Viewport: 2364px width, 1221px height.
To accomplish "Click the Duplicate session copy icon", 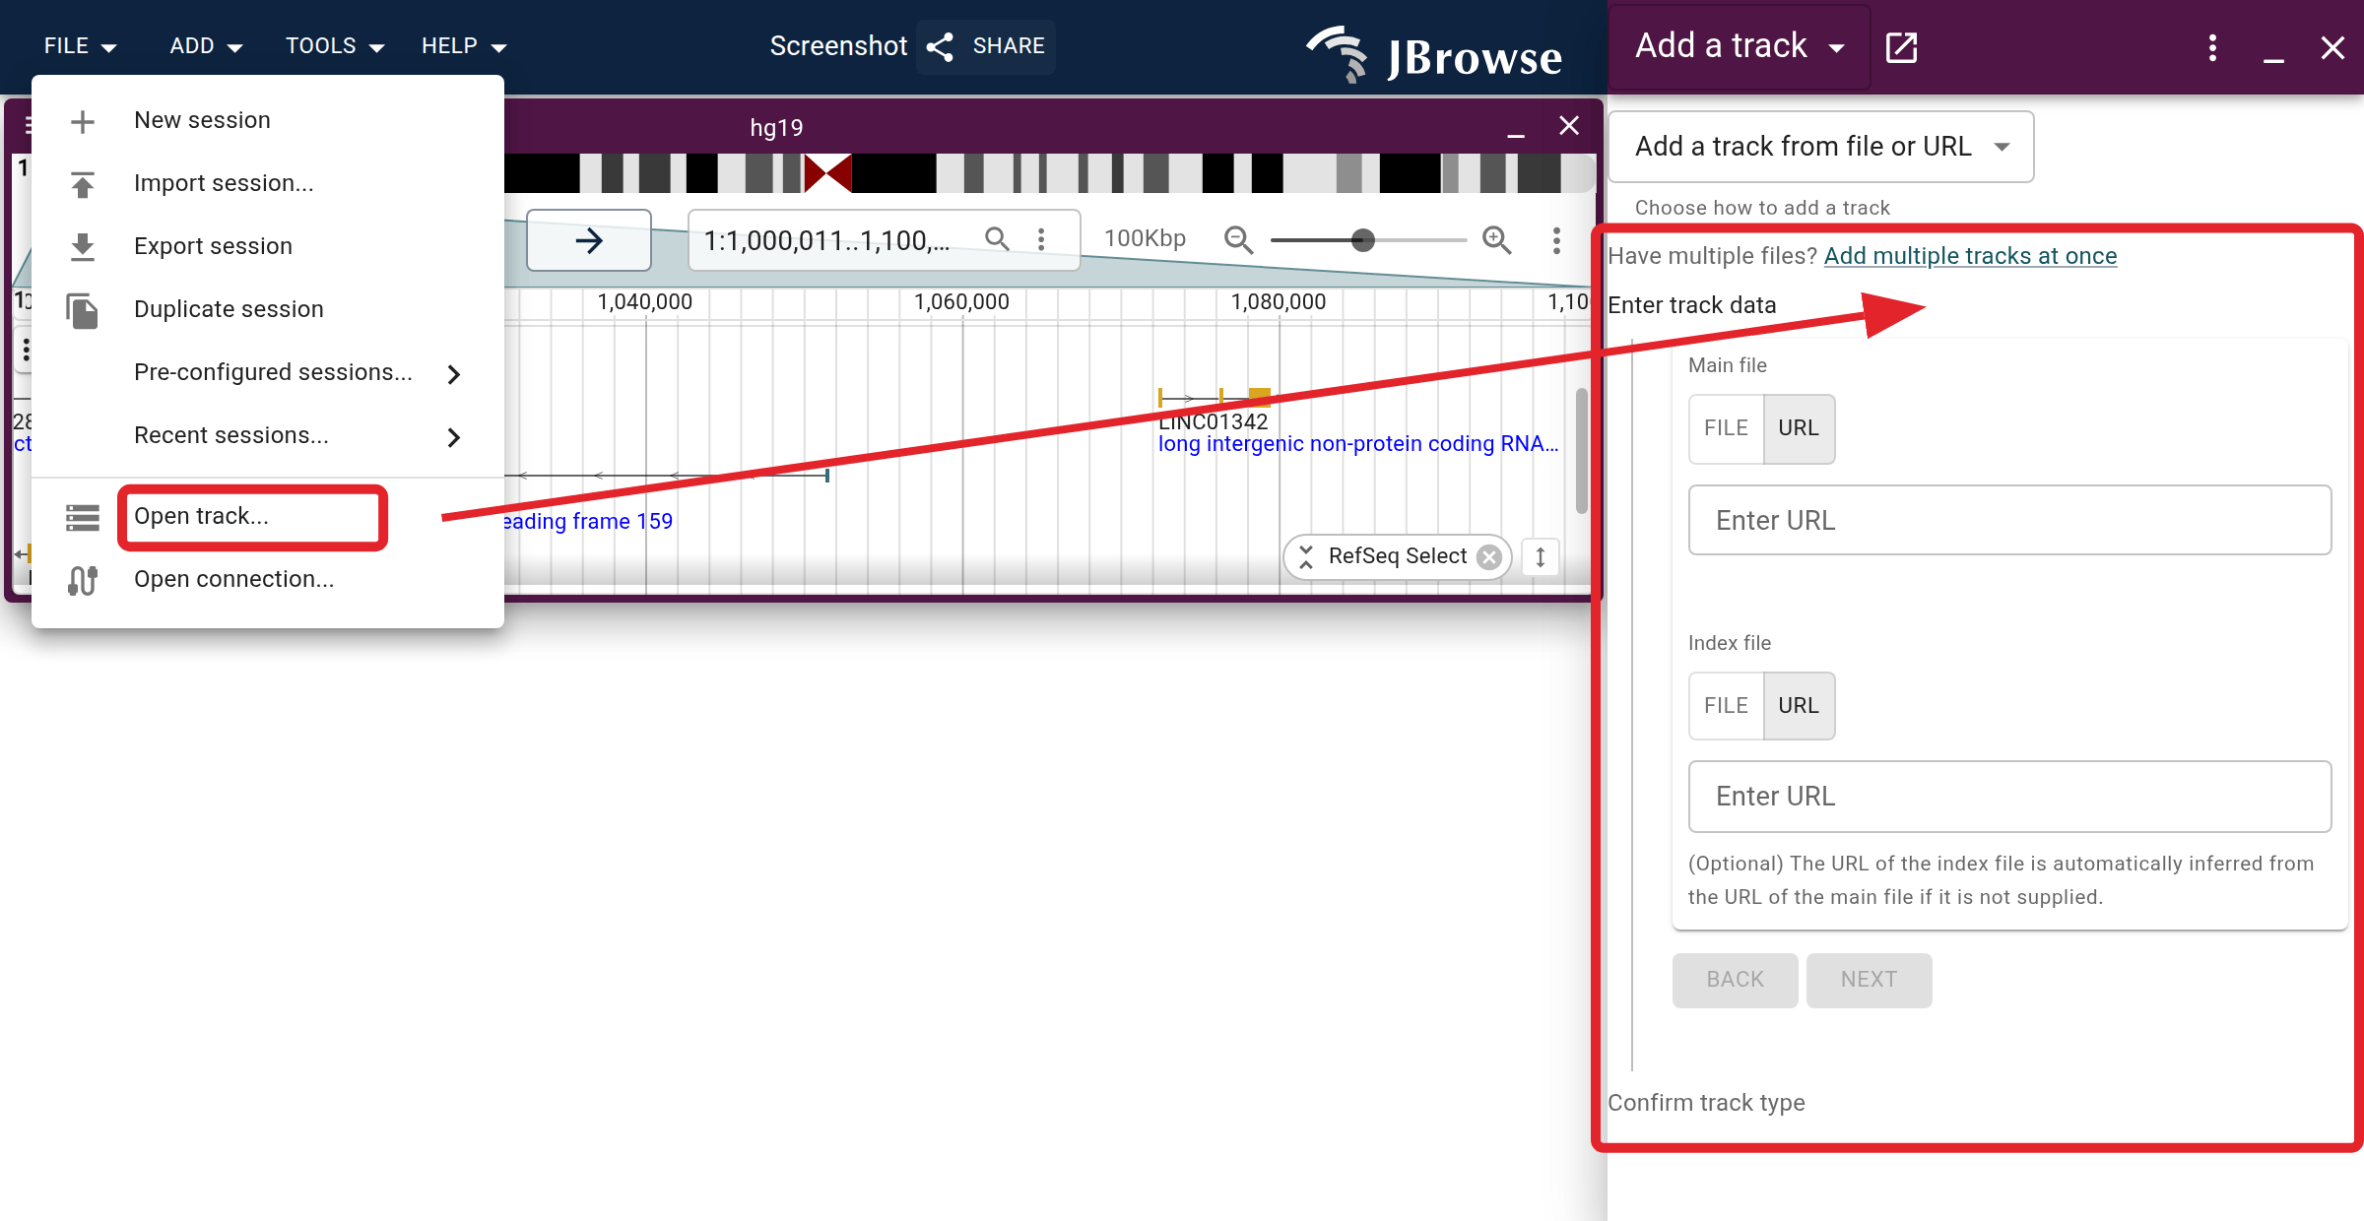I will 83,310.
